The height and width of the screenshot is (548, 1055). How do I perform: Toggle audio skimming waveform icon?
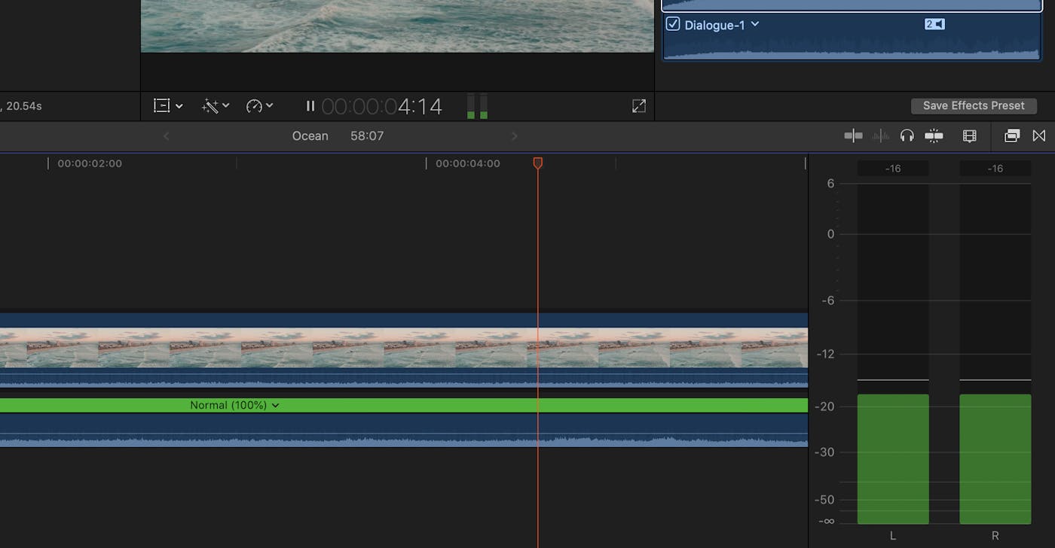click(x=880, y=135)
